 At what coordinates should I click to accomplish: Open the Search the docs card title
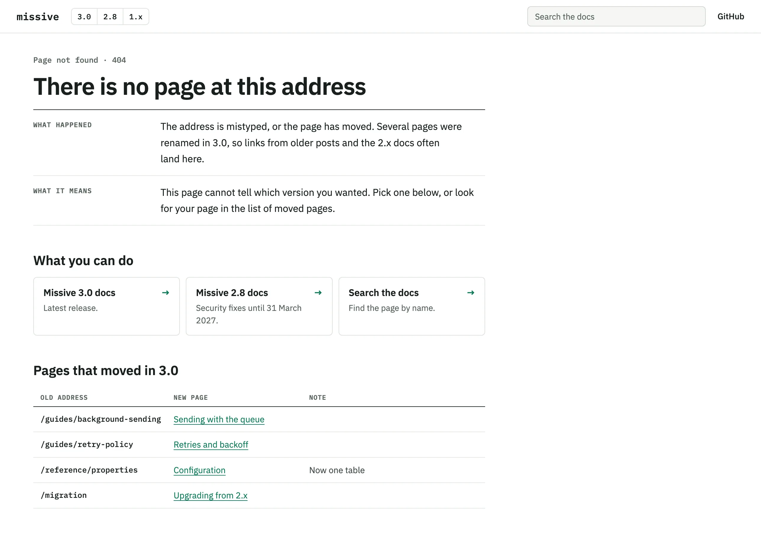tap(383, 293)
